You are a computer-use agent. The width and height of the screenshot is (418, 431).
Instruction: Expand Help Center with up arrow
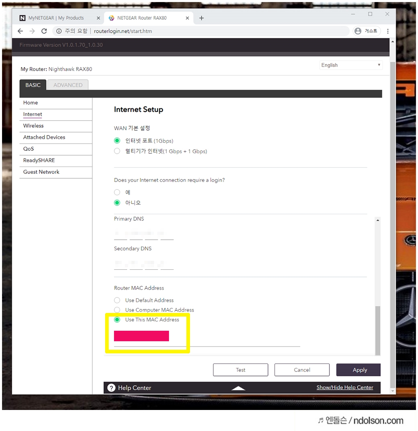(238, 388)
